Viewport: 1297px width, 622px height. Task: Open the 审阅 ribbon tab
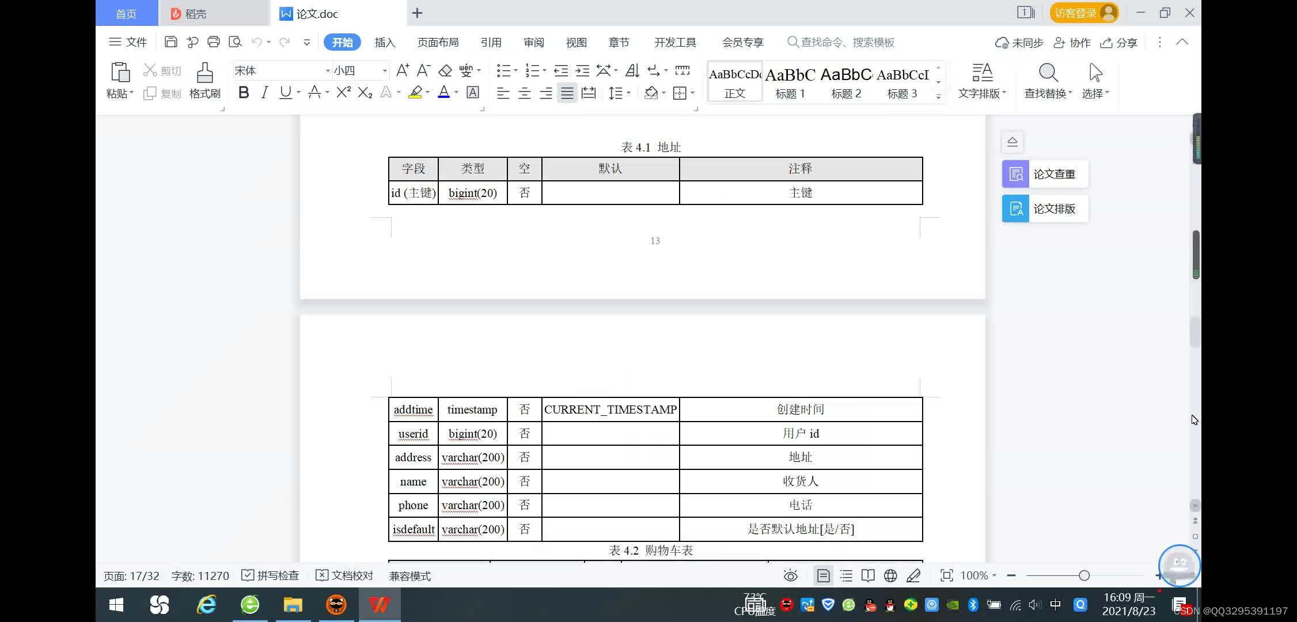click(x=533, y=42)
